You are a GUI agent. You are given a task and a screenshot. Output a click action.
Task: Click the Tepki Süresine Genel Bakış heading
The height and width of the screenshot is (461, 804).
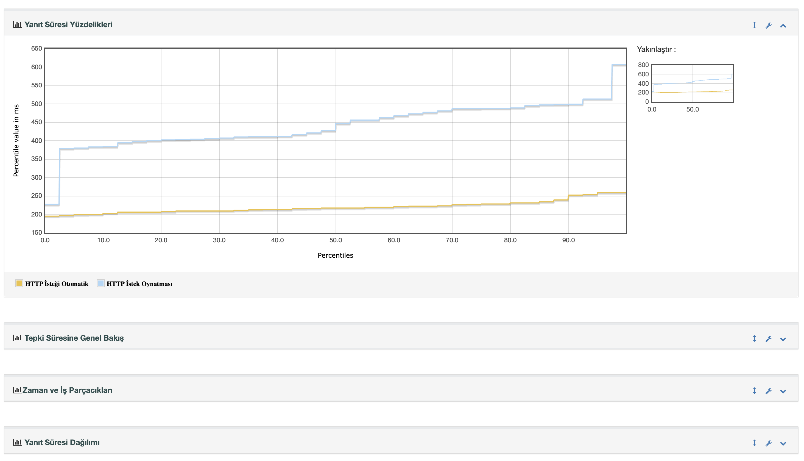pyautogui.click(x=74, y=338)
